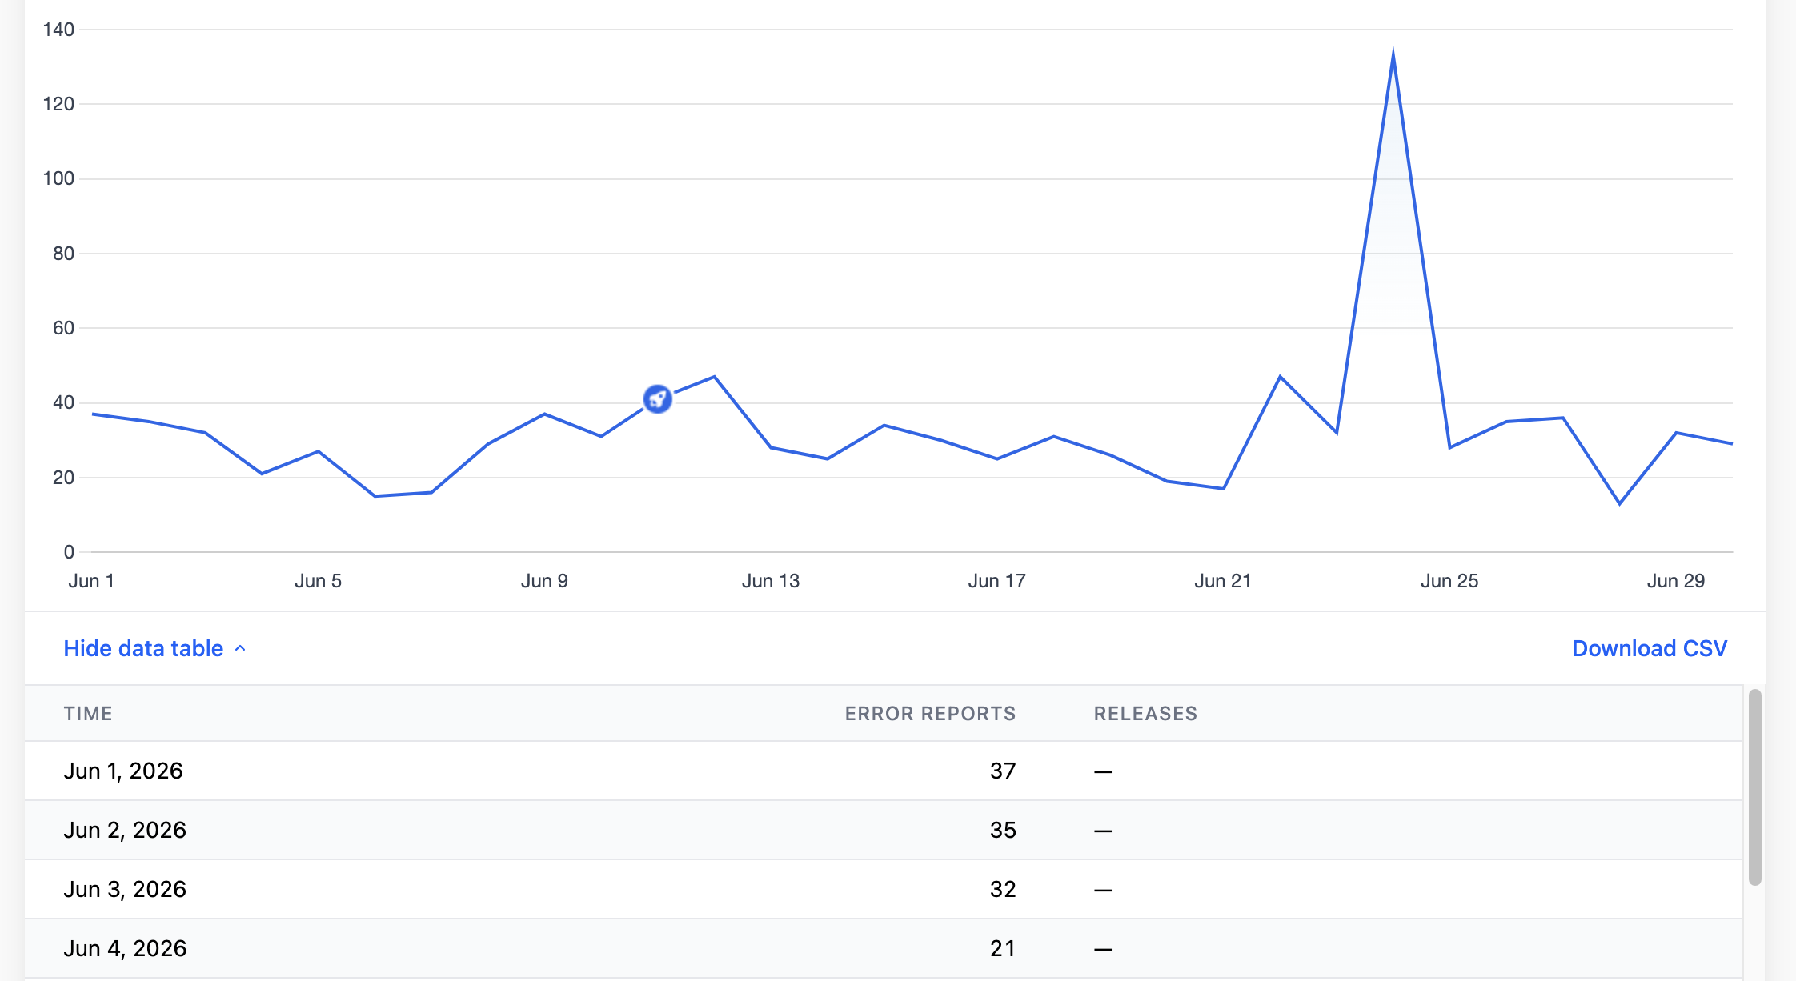Select the Jun 3, 2026 table row
The height and width of the screenshot is (981, 1796).
[x=884, y=889]
